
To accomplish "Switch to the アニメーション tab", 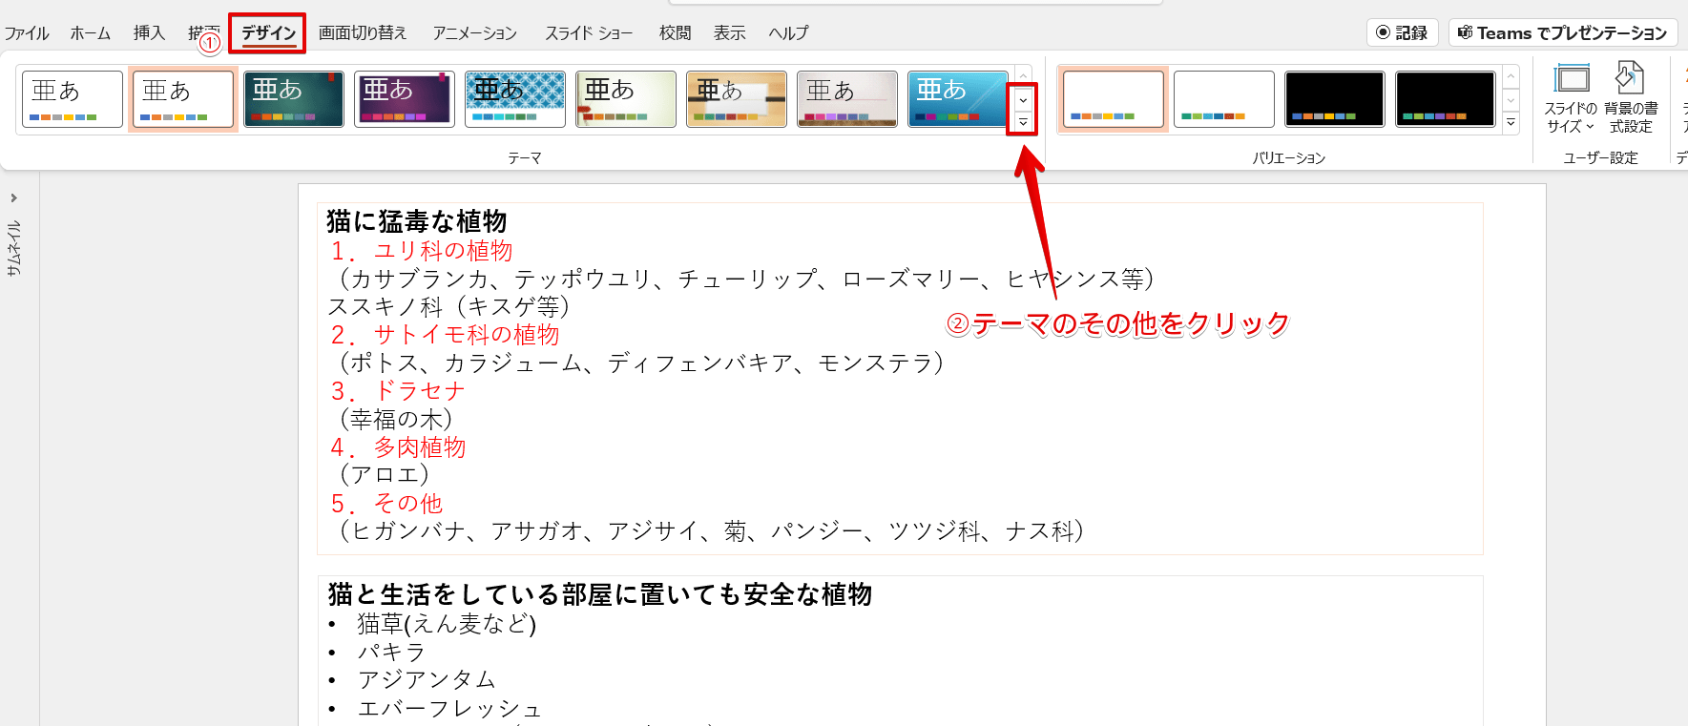I will click(x=474, y=33).
